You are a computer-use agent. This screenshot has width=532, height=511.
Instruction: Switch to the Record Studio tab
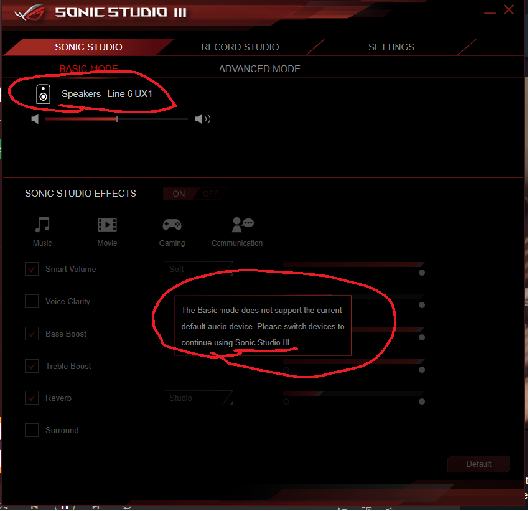240,47
